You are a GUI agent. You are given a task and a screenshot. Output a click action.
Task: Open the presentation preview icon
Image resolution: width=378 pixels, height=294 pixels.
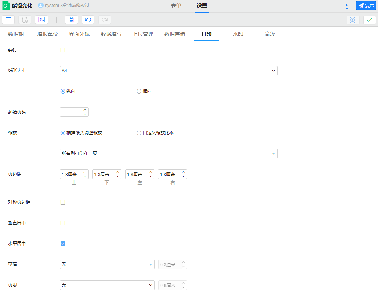[347, 6]
